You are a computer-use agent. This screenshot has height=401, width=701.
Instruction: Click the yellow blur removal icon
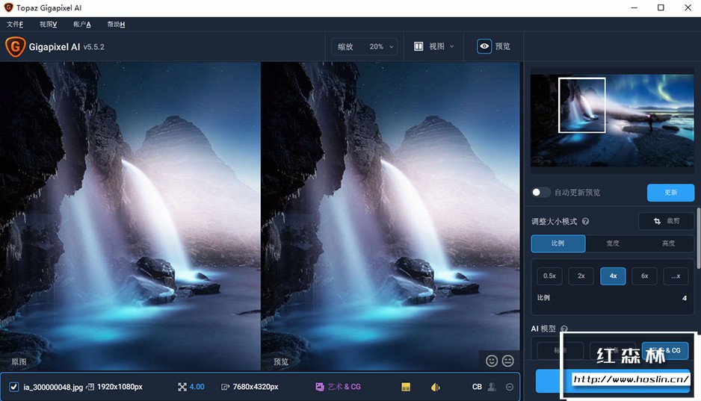coord(436,387)
